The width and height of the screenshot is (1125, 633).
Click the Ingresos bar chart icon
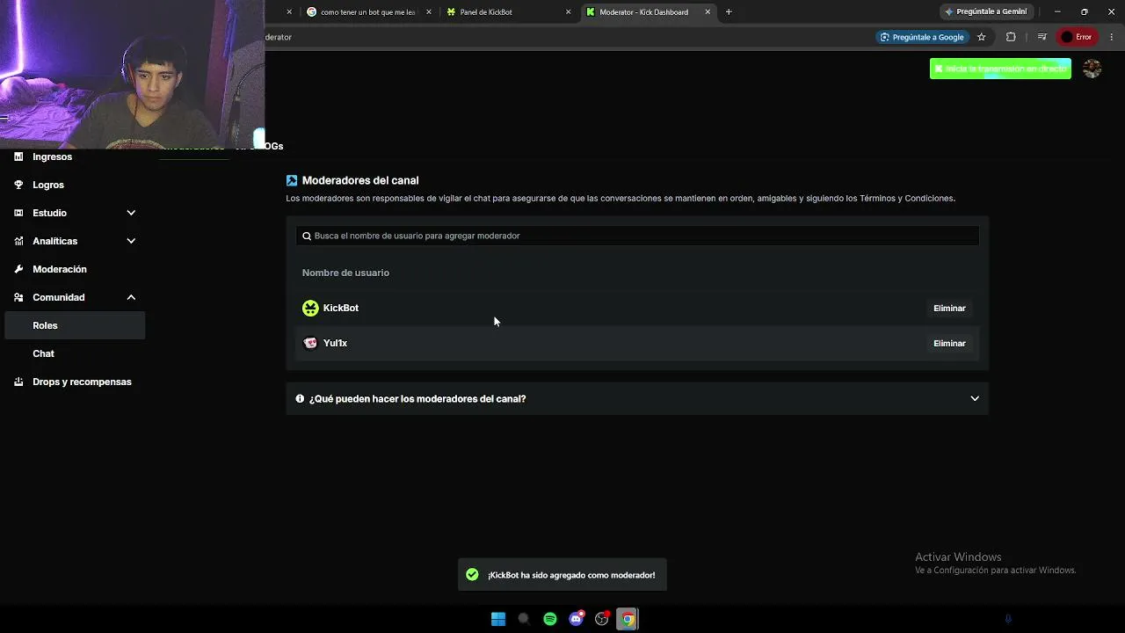tap(18, 156)
